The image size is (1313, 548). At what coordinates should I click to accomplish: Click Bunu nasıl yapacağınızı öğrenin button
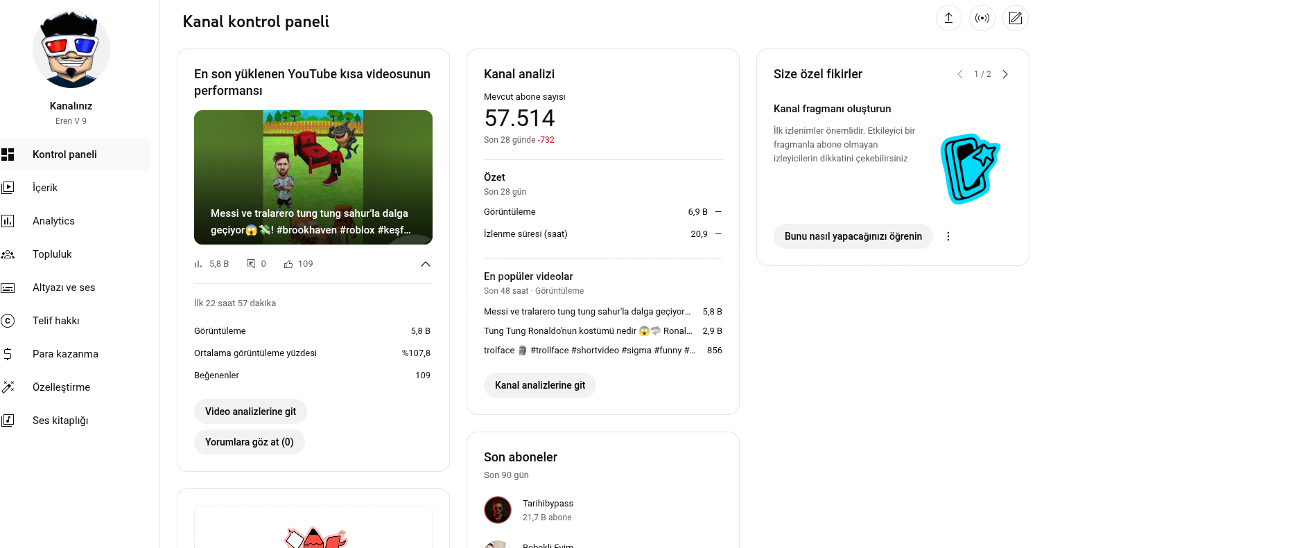pos(853,236)
